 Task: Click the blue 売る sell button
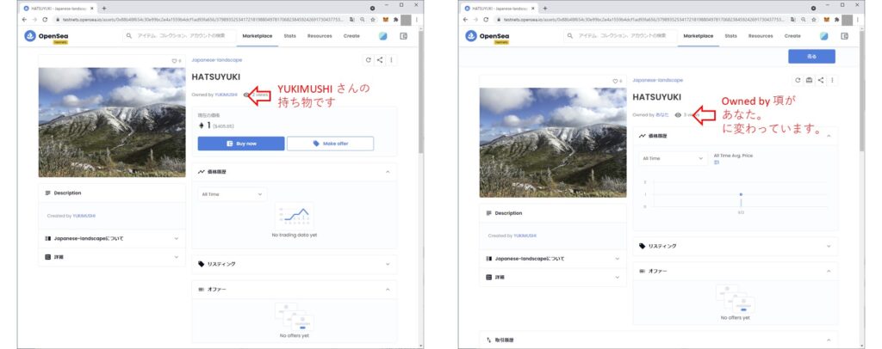pos(811,56)
